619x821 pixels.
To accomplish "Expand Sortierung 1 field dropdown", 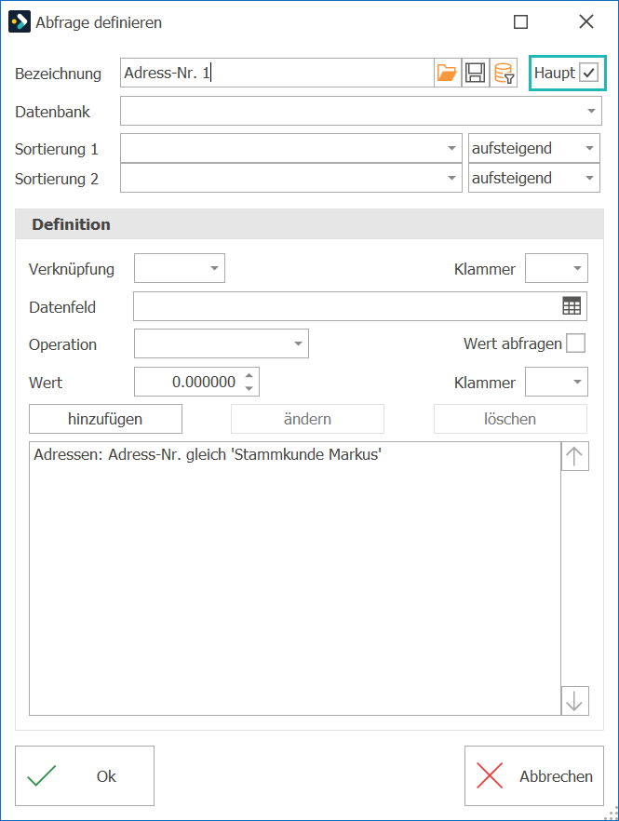I will coord(291,148).
